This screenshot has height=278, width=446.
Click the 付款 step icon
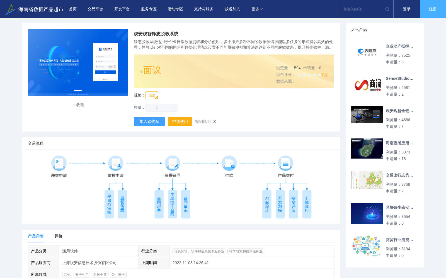(229, 163)
